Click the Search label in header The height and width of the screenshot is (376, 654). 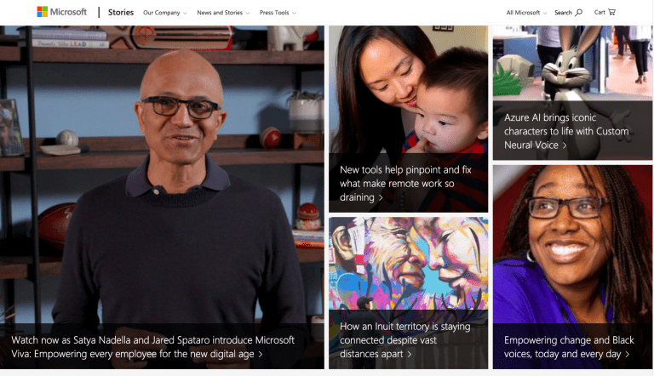coord(563,13)
